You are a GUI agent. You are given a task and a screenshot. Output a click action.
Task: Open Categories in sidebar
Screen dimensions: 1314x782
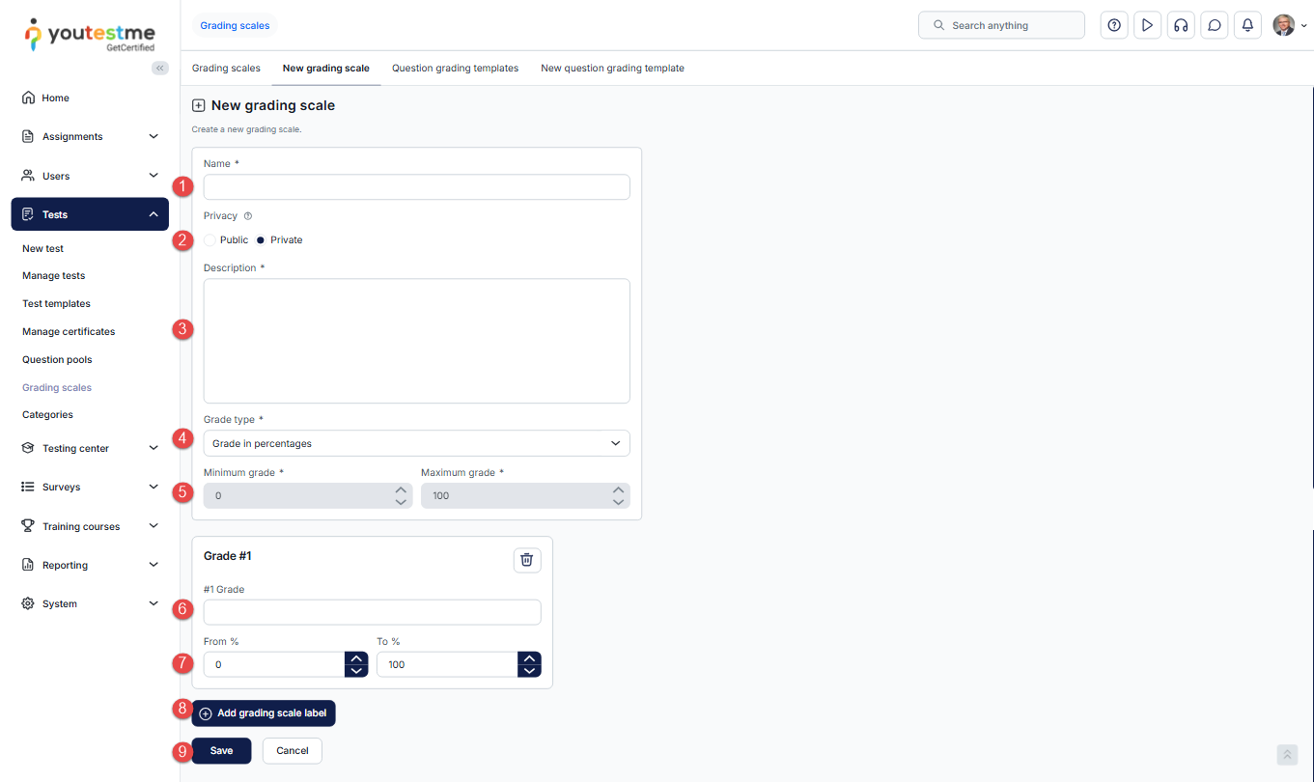(x=47, y=414)
